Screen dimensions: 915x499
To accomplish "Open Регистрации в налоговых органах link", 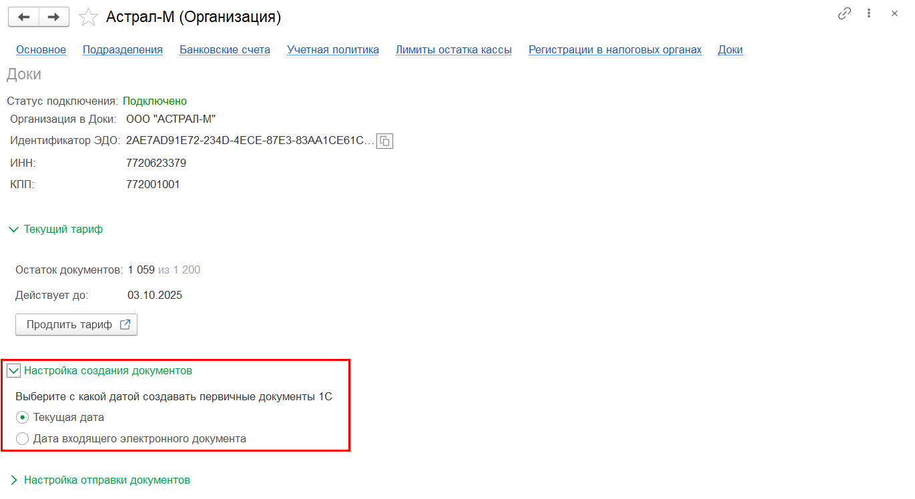I will (615, 50).
